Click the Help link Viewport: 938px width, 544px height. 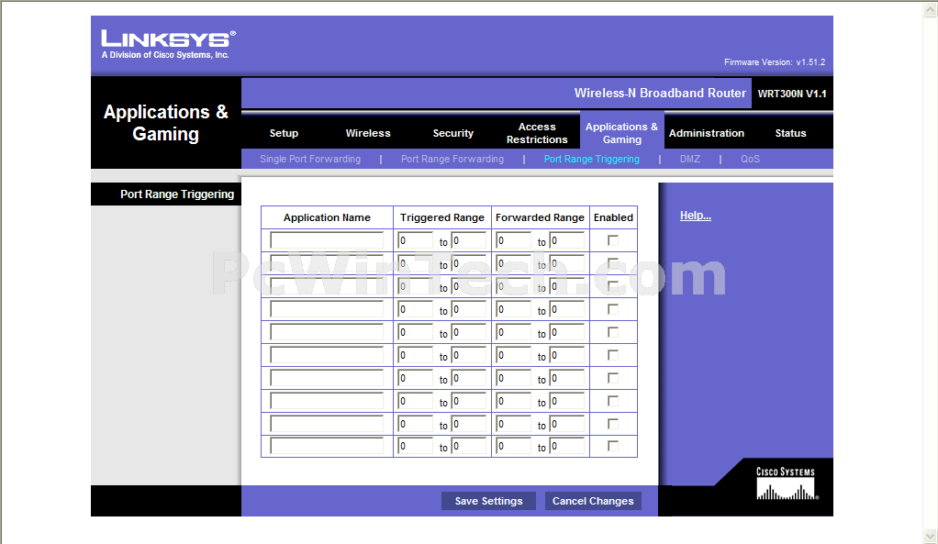[695, 216]
